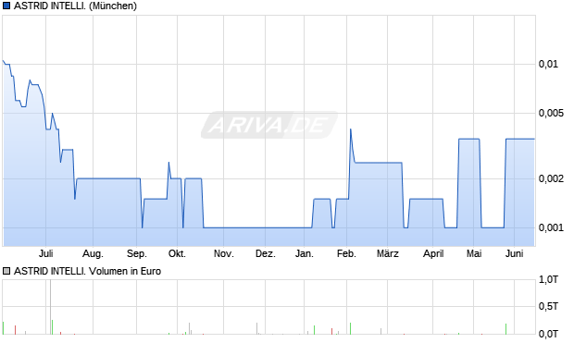
Task: Select the chart title 'ASTRID INTELLI. (München)'
Action: click(75, 6)
